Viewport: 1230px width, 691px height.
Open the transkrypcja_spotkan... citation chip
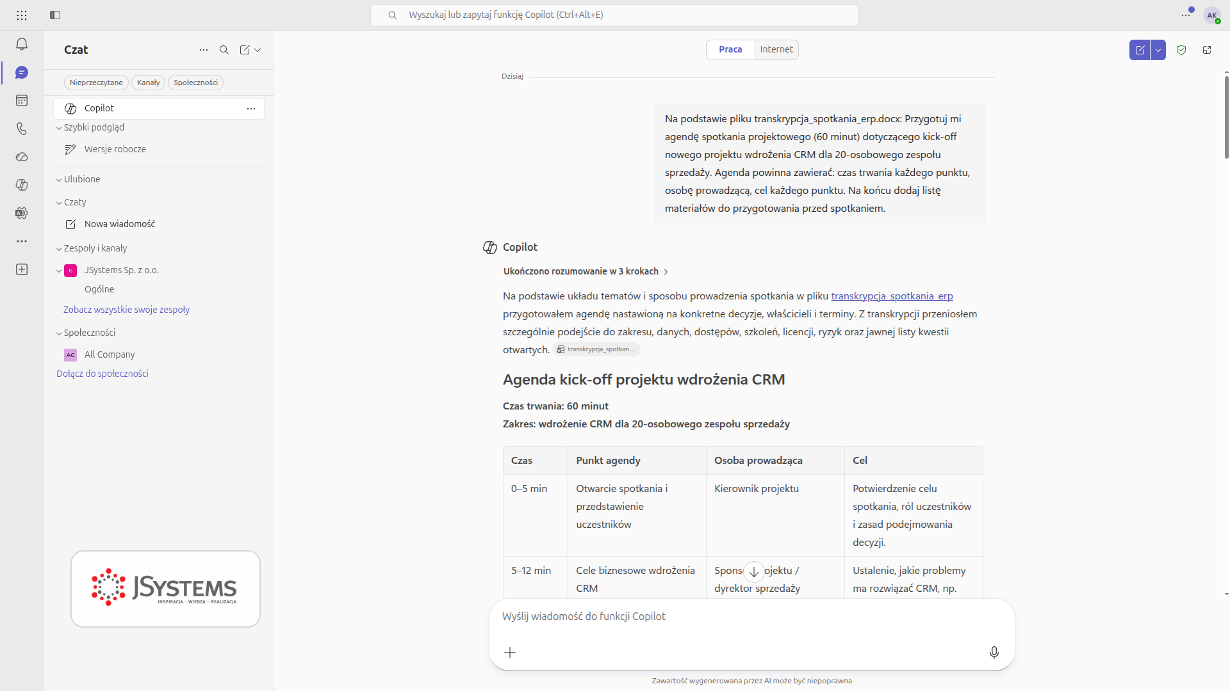click(596, 350)
